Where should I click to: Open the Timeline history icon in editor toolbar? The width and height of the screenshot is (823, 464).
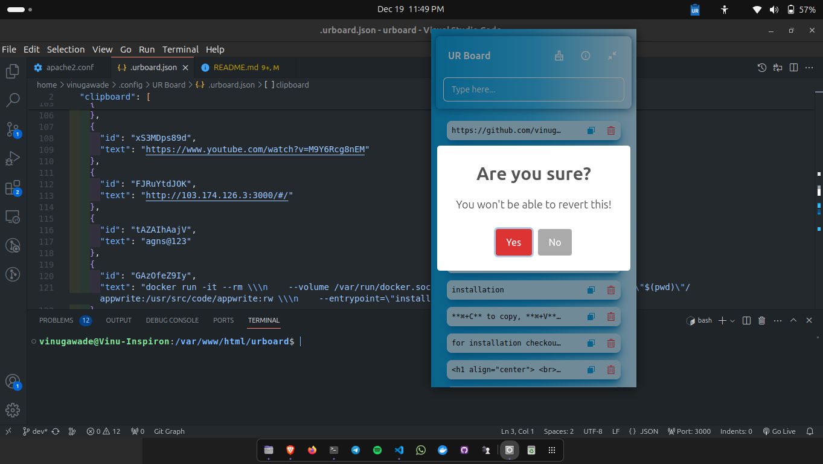pos(762,68)
